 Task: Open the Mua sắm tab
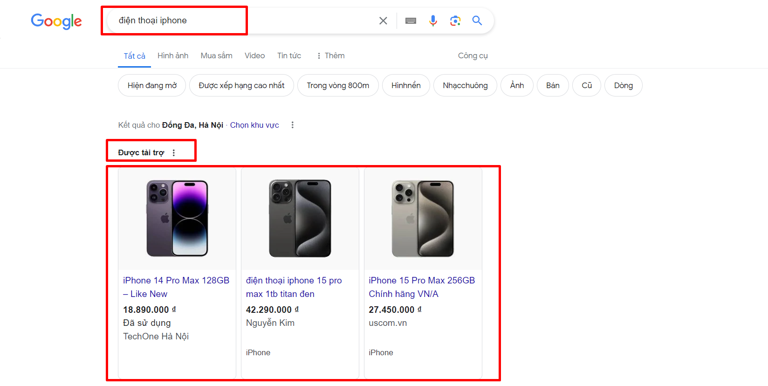coord(216,55)
